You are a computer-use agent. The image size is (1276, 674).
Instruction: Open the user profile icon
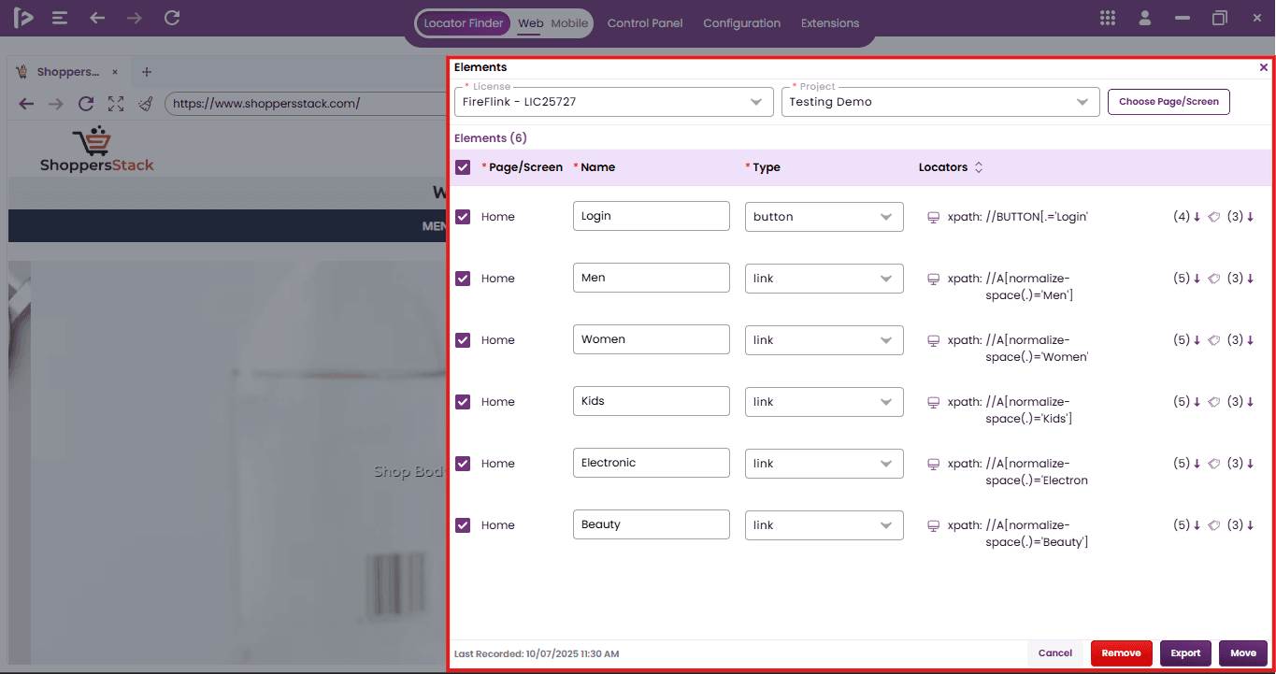click(1144, 18)
